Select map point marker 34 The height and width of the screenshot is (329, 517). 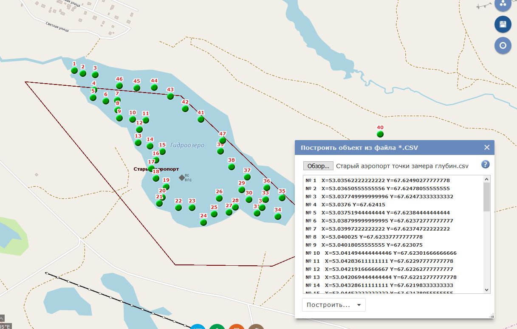click(278, 217)
